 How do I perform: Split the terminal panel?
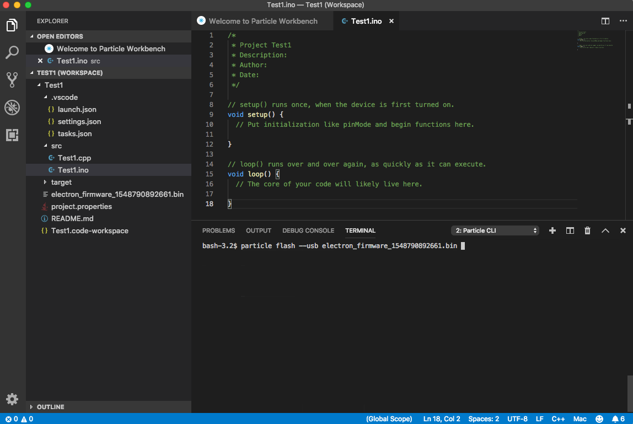570,230
